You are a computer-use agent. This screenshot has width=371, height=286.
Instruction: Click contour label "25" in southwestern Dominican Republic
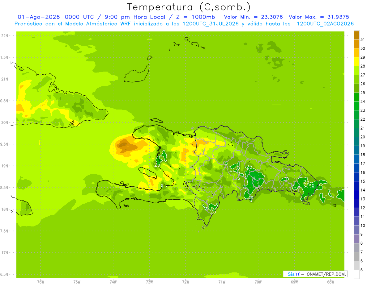(x=213, y=212)
